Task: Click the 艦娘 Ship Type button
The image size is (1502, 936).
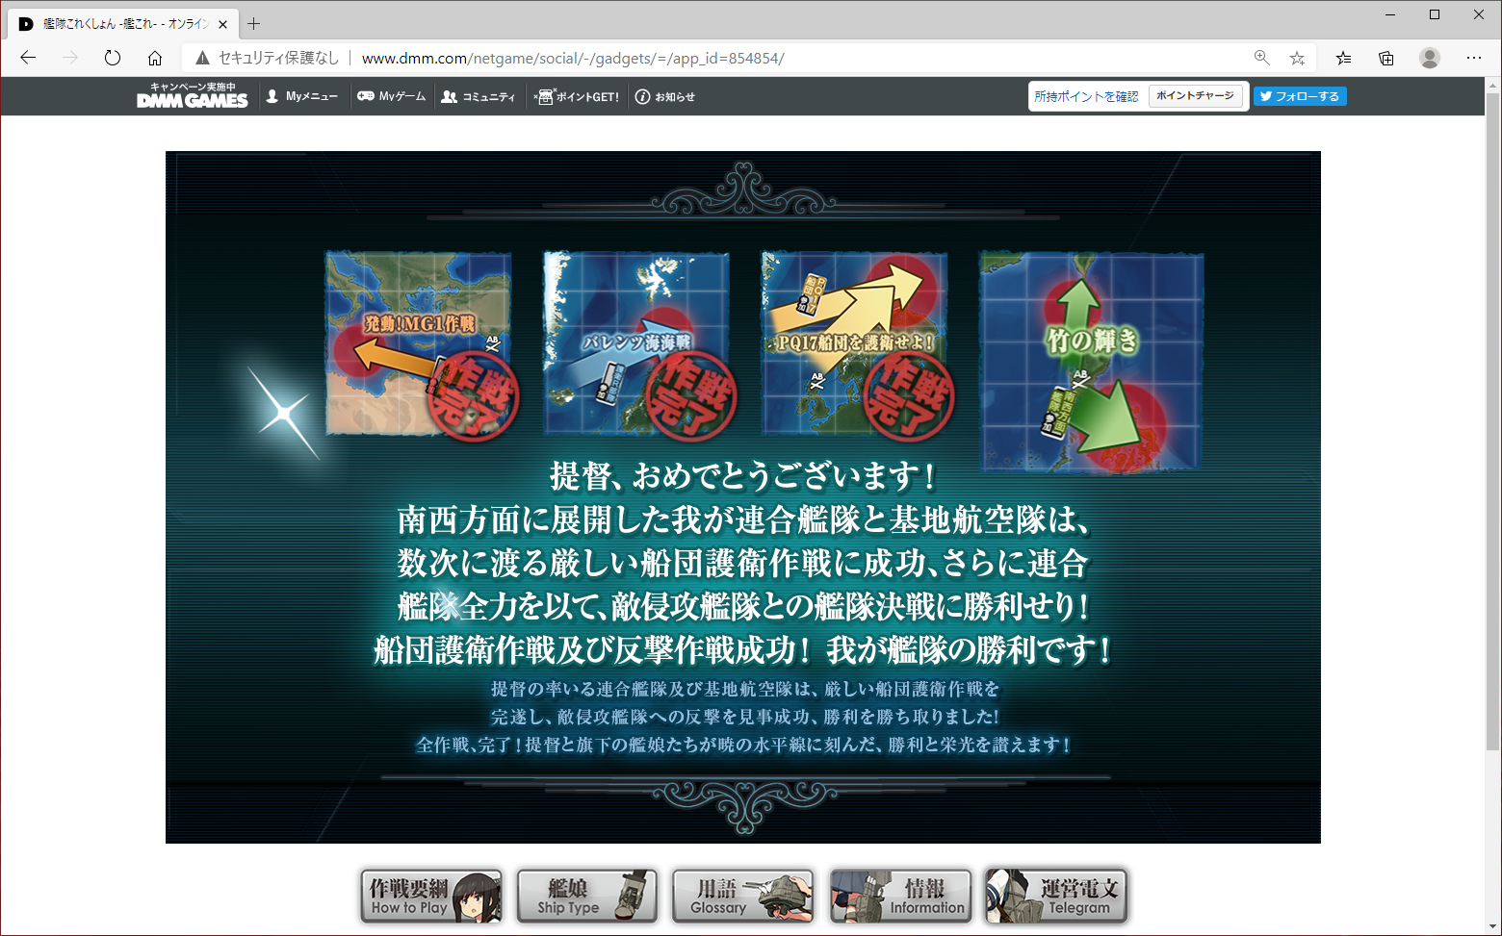Action: (586, 896)
